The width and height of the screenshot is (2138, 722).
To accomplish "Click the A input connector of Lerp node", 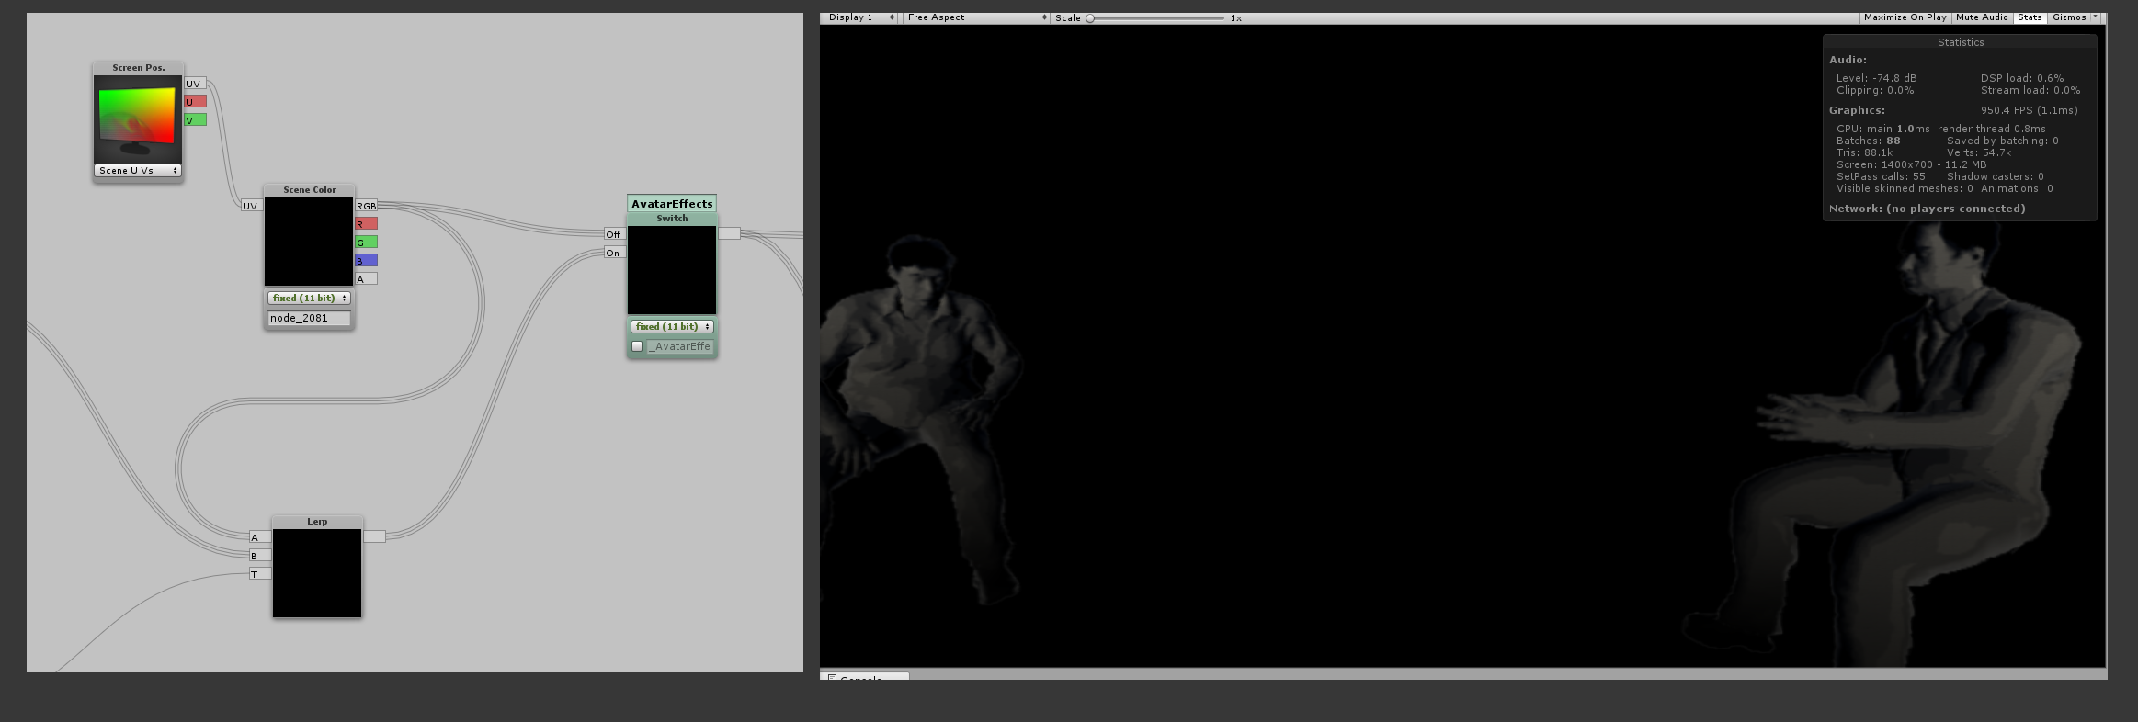I will [x=260, y=537].
